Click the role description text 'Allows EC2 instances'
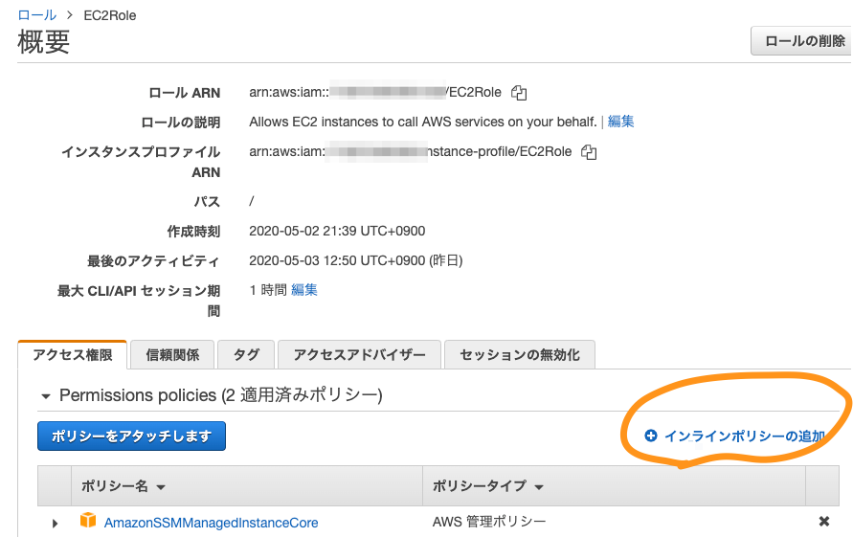853x537 pixels. 423,122
